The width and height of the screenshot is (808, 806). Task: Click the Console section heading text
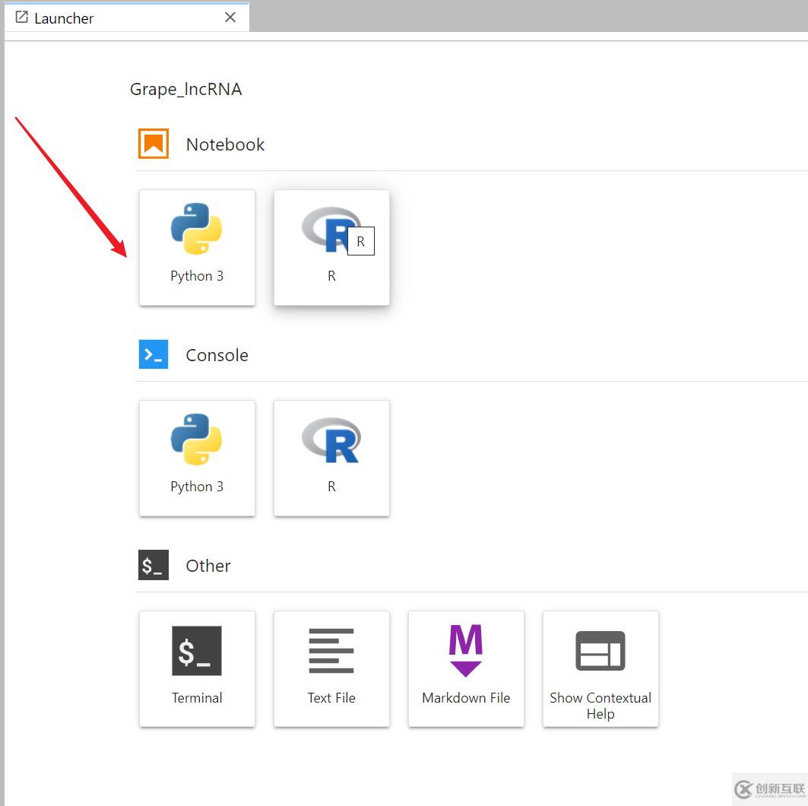pos(217,355)
